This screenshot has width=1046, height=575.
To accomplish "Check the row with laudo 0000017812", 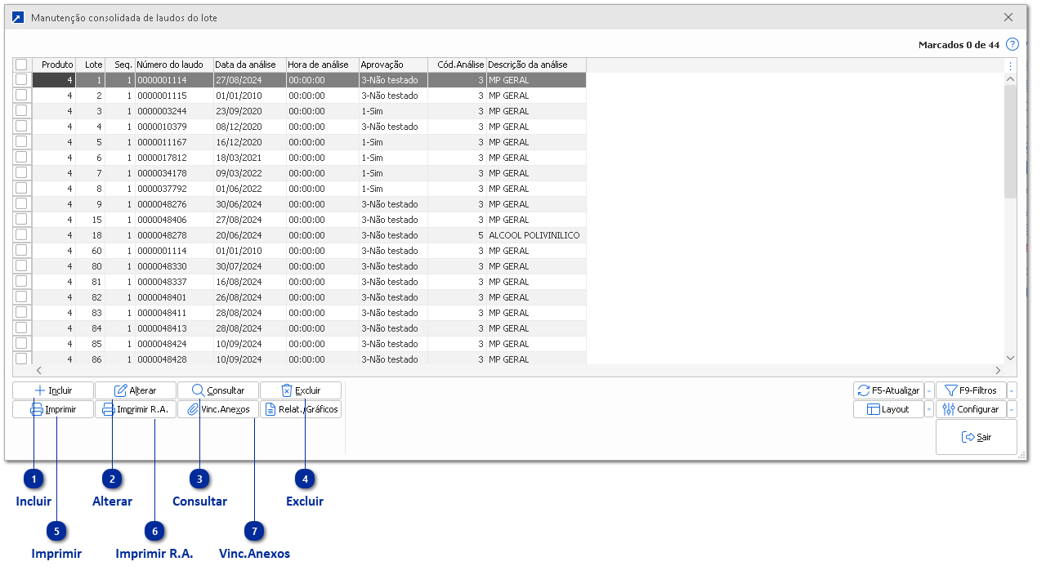I will point(21,158).
